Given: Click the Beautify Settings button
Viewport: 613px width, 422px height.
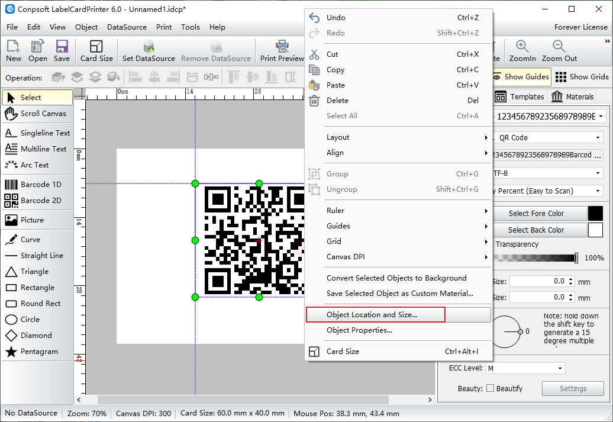Looking at the screenshot, I should click(573, 388).
